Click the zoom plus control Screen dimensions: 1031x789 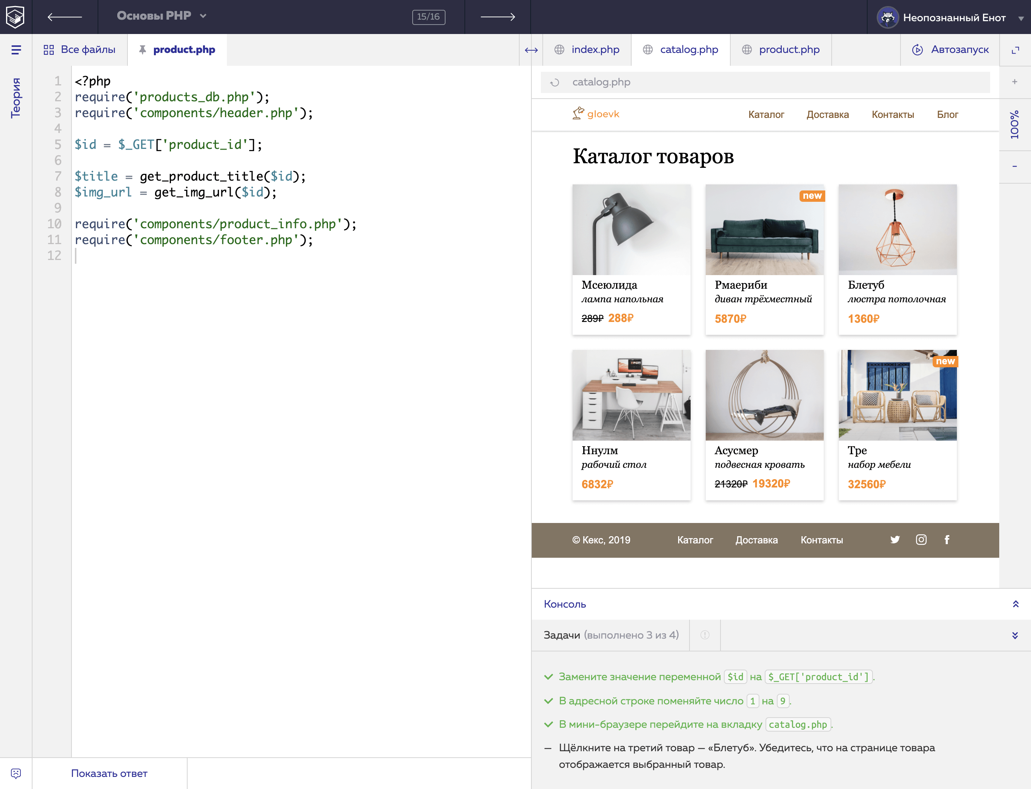(1014, 82)
